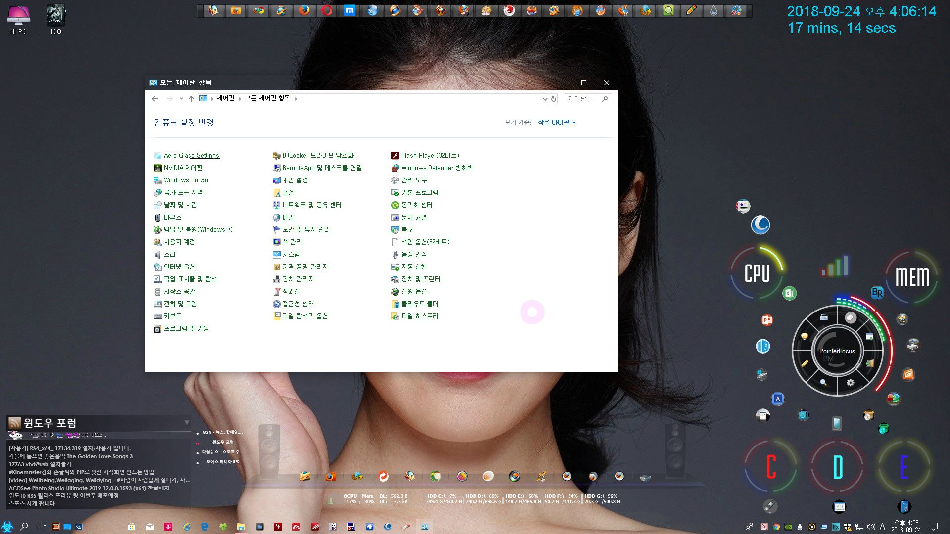Image resolution: width=950 pixels, height=534 pixels.
Task: Open 소리 settings item
Action: click(165, 254)
